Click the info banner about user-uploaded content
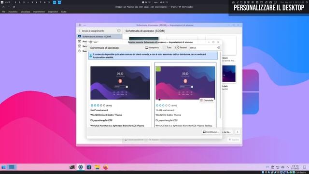This screenshot has width=309, height=174. [x=153, y=56]
